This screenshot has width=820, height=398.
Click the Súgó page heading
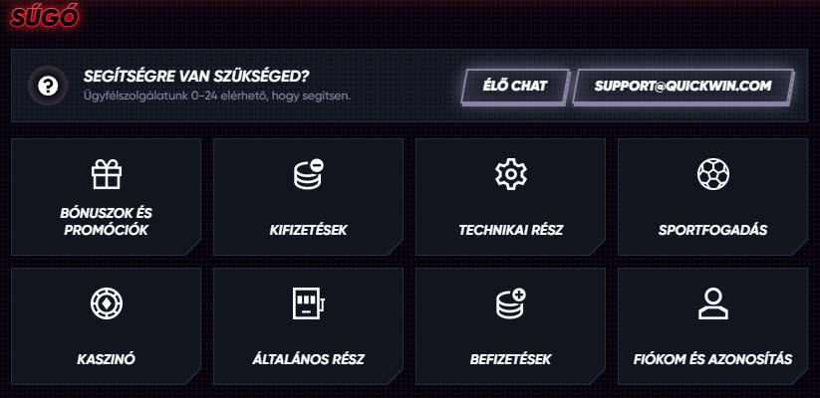pos(42,18)
